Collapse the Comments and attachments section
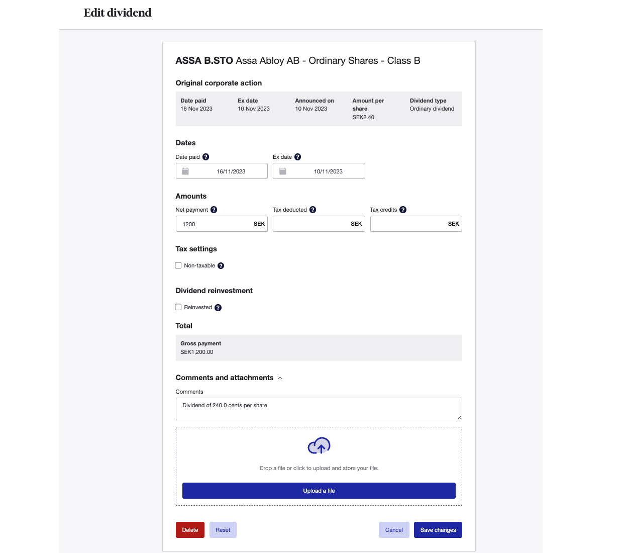The height and width of the screenshot is (553, 628). coord(280,378)
